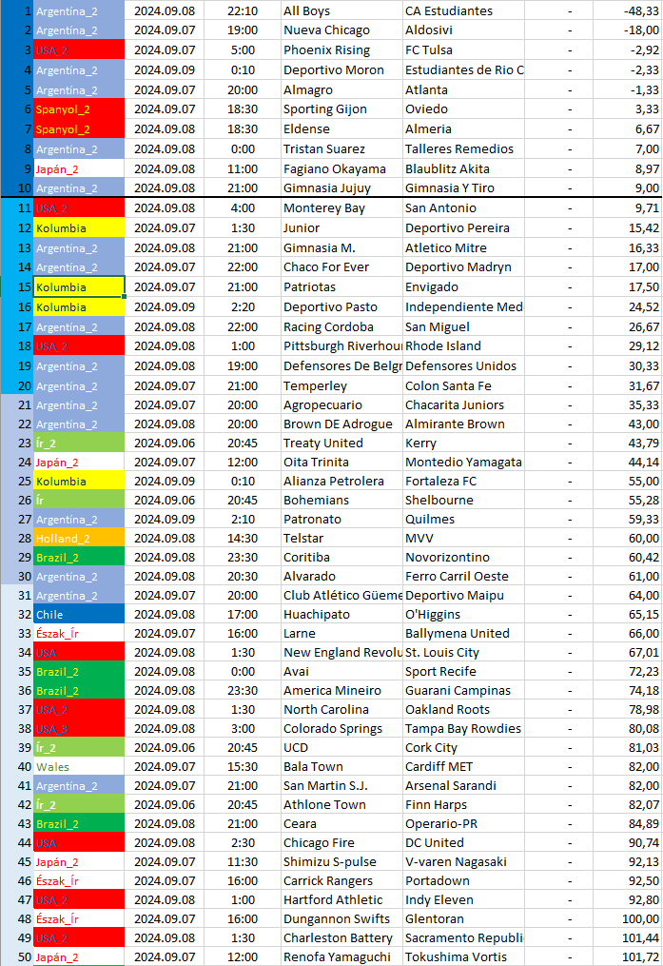This screenshot has height=966, width=663.
Task: Click the "Telstar" home team cell
Action: [306, 538]
